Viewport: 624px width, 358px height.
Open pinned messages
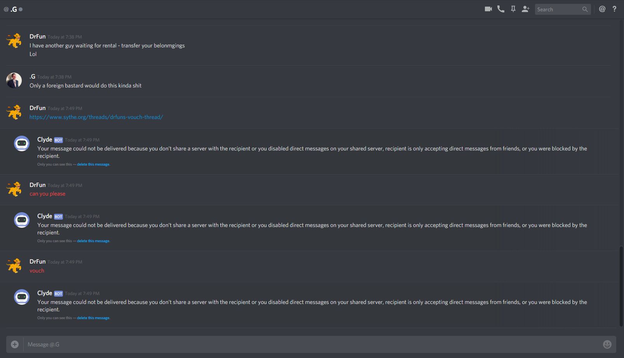513,9
